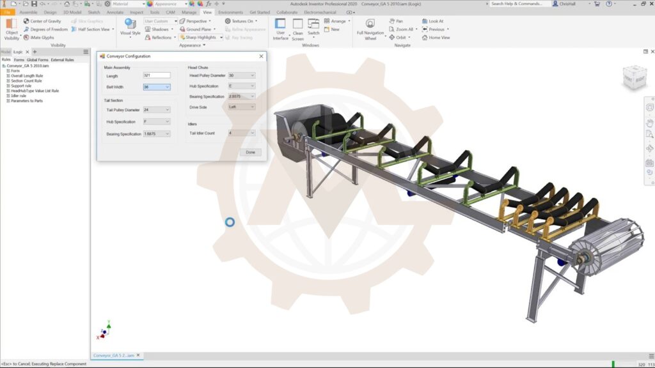Switch to the Assemble ribbon tab
Image resolution: width=655 pixels, height=368 pixels.
pyautogui.click(x=28, y=13)
